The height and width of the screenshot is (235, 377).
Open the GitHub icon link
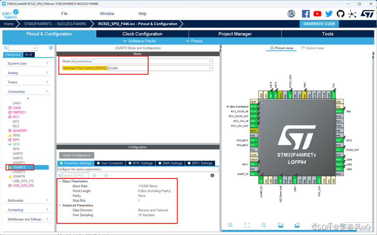340,13
